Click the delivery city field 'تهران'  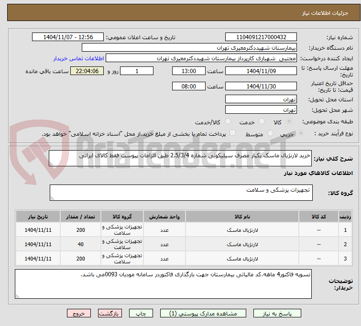click(261, 109)
